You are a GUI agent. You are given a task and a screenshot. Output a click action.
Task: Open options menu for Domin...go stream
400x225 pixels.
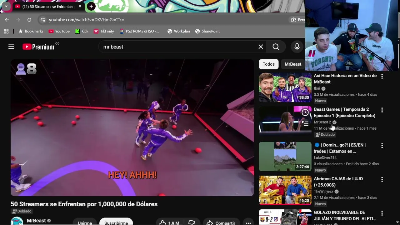382,146
